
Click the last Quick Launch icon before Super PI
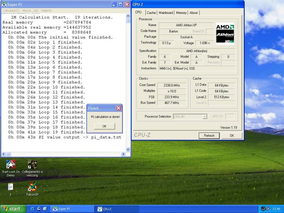(x=45, y=209)
